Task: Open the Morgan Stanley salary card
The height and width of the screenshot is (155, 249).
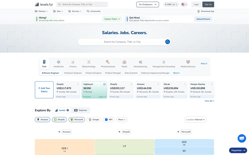Action: (x=202, y=90)
